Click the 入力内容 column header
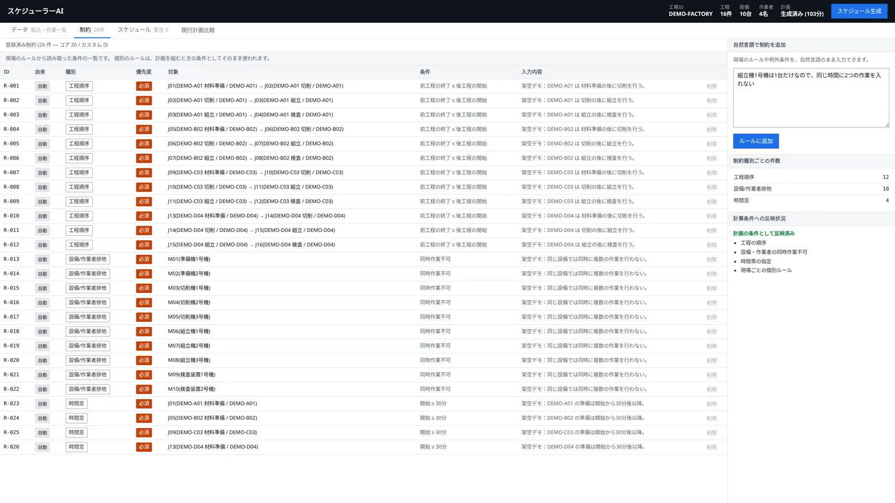This screenshot has width=895, height=503. 531,72
